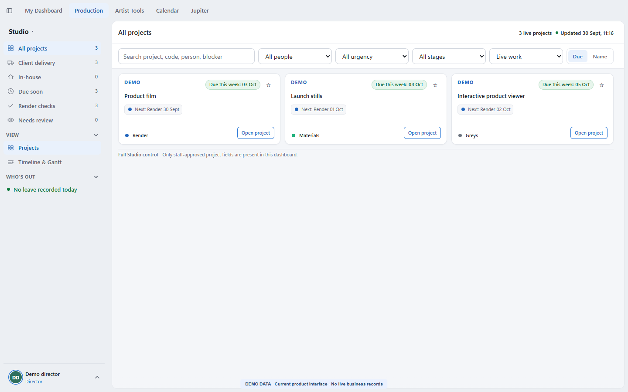Click the Timeline & Gantt icon
Viewport: 628px width, 392px height.
(11, 162)
